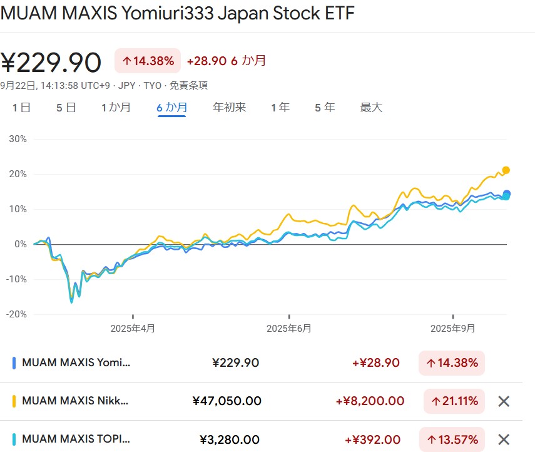The width and height of the screenshot is (535, 452).
Task: Select the 1年 range tab
Action: point(280,108)
